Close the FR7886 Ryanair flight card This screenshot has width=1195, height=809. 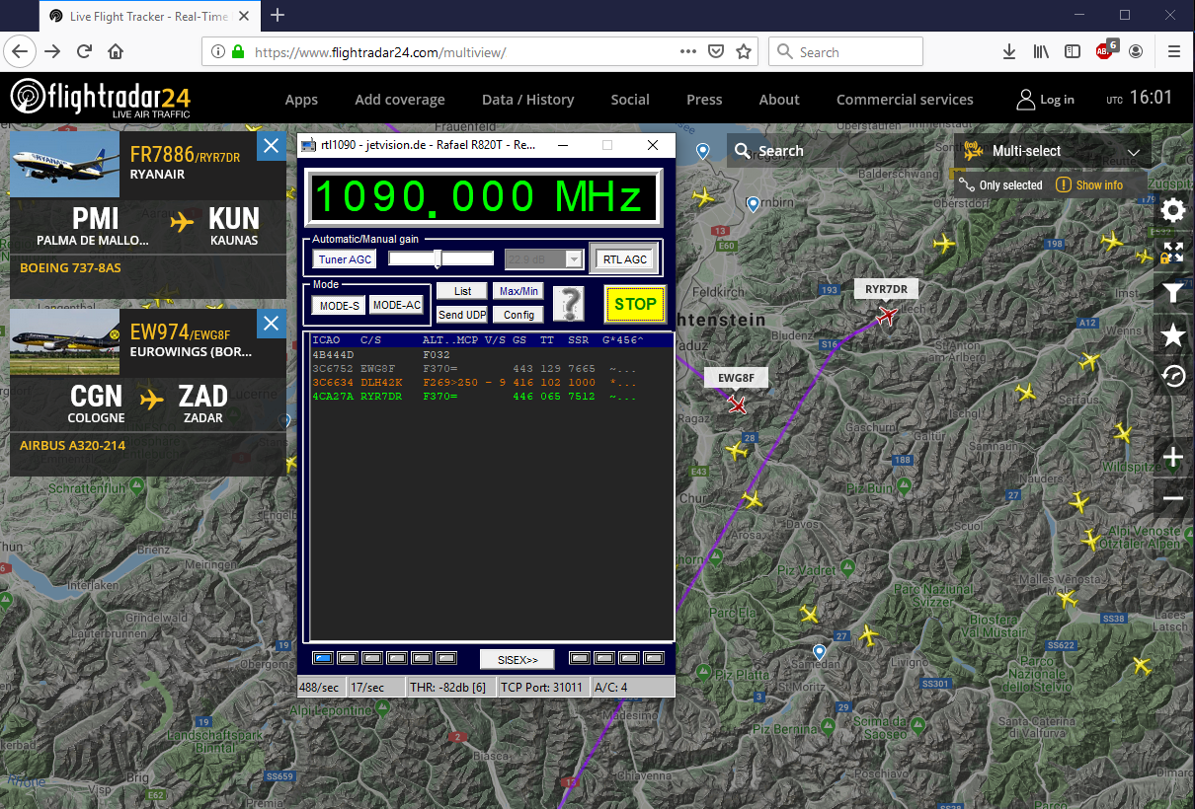pyautogui.click(x=272, y=147)
